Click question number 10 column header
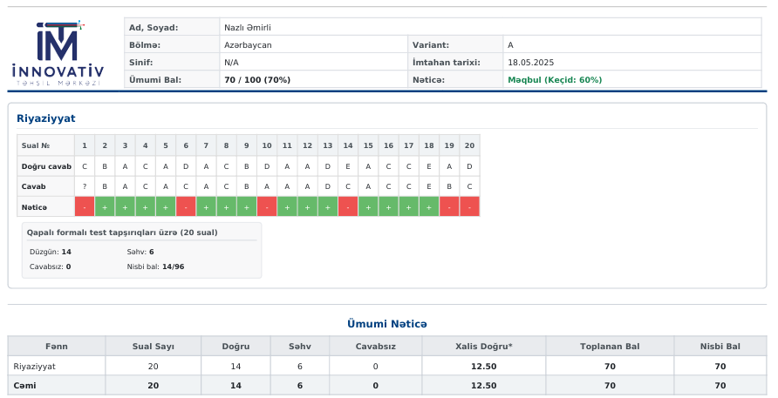Screen dimensions: 778x398 pos(267,145)
